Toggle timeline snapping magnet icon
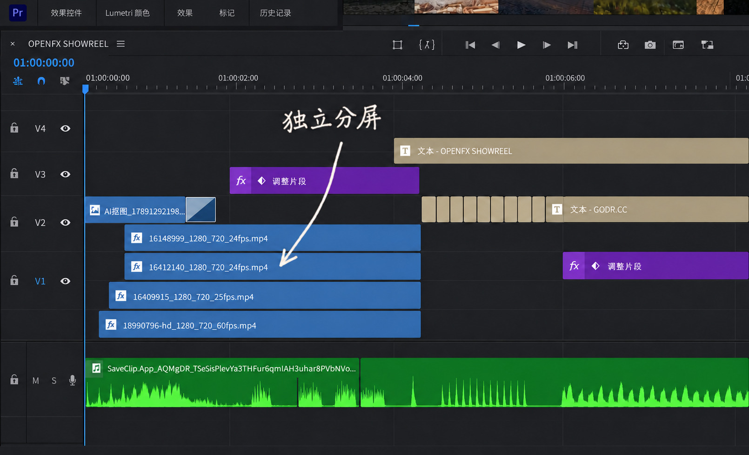Image resolution: width=749 pixels, height=455 pixels. [41, 81]
